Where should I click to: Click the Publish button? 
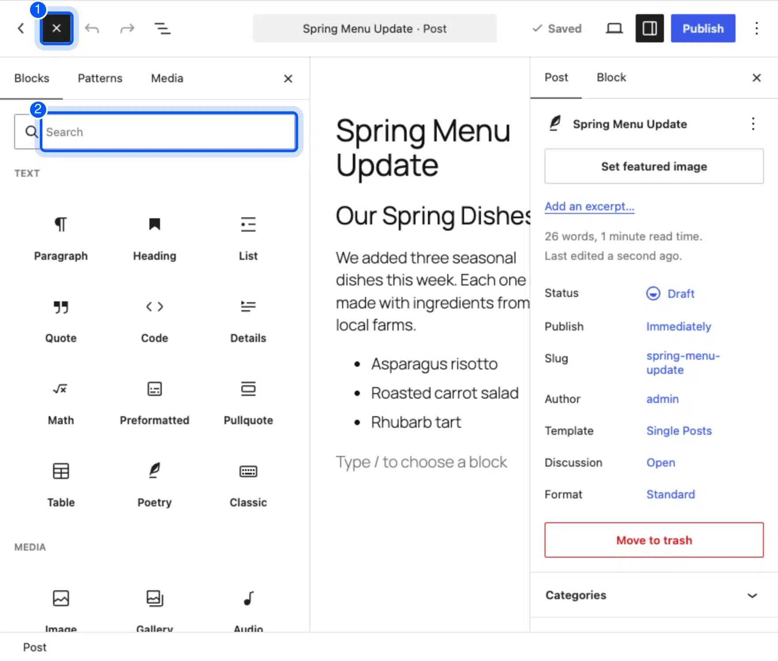coord(703,29)
